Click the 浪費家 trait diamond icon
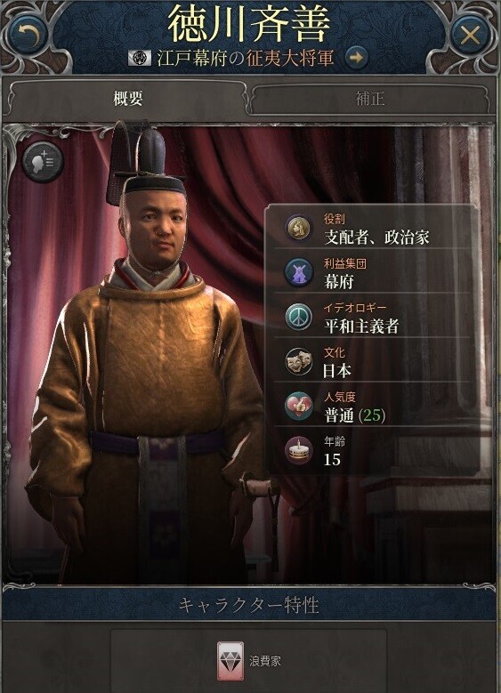 [230, 661]
